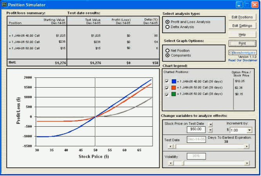Screen dimensions: 261x176
Task: Click the Test Date scrollbar right arrow
Action: click(x=246, y=146)
